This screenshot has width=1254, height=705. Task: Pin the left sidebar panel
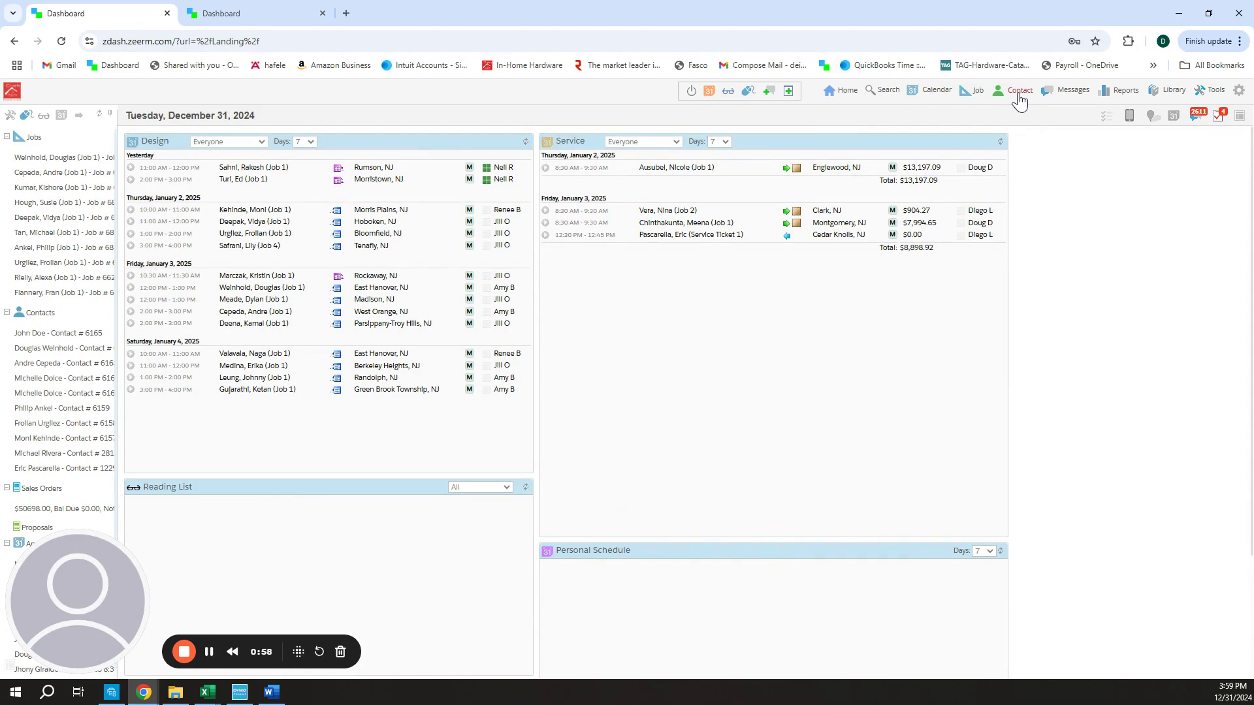110,114
